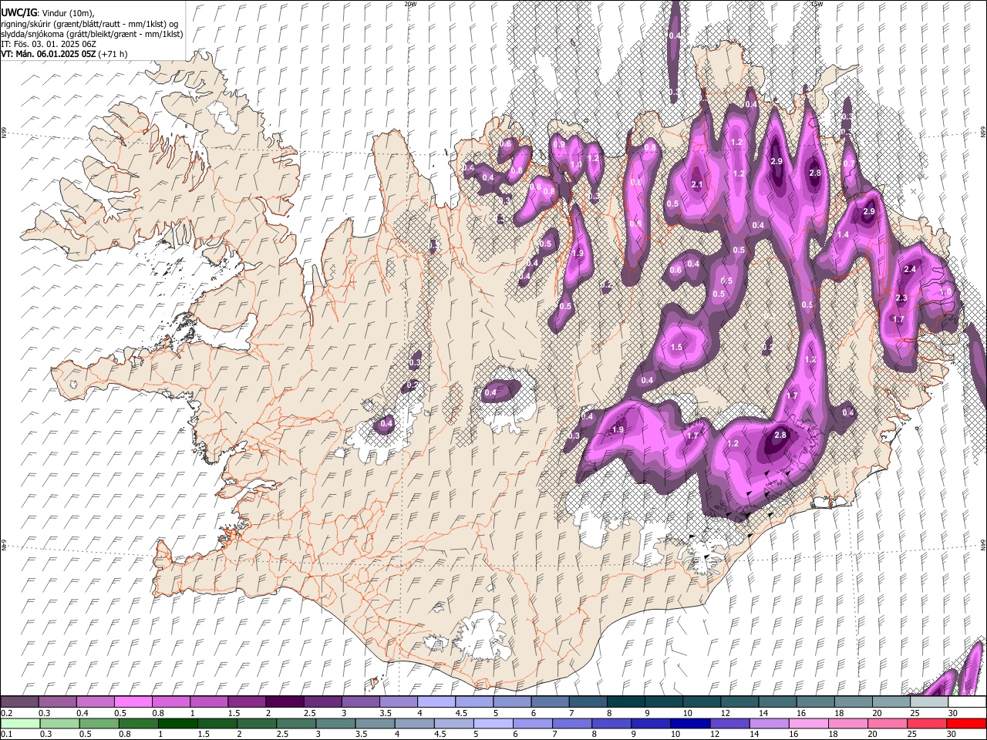Image resolution: width=987 pixels, height=740 pixels.
Task: Click the '0.2' label in the top legend row
Action: tap(6, 713)
